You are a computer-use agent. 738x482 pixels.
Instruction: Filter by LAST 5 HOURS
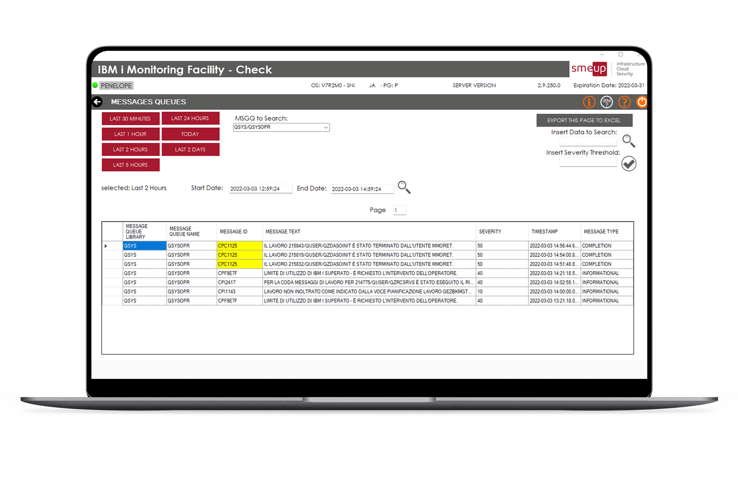[130, 165]
